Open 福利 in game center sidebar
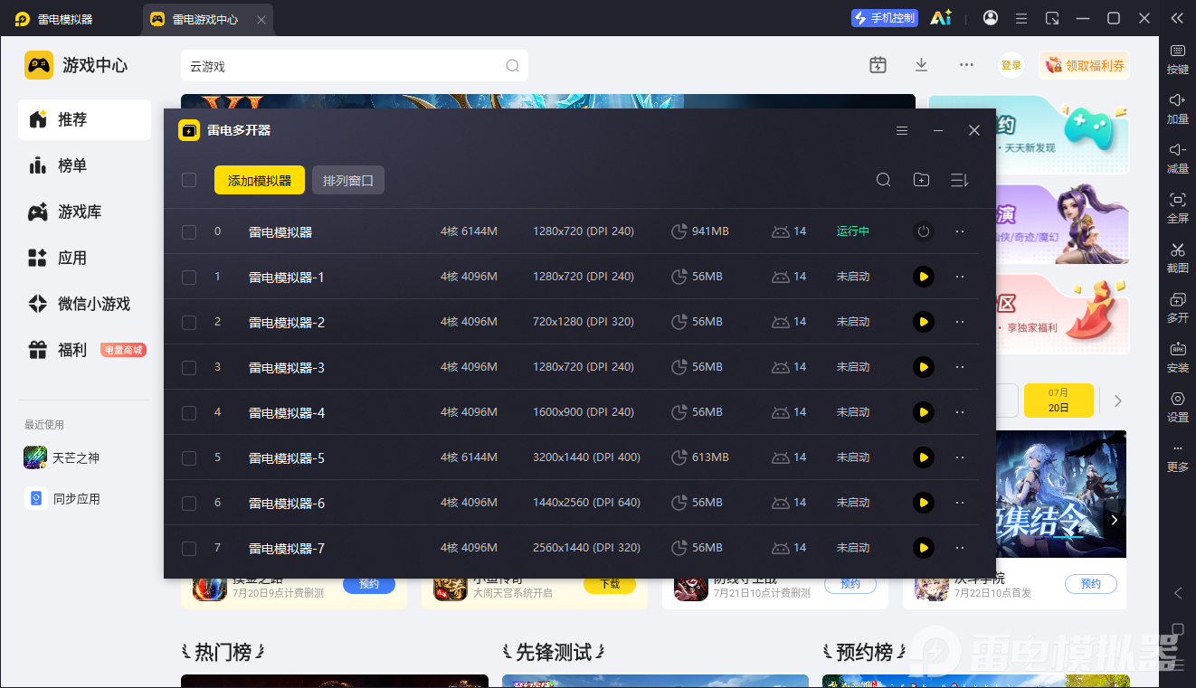 point(84,350)
